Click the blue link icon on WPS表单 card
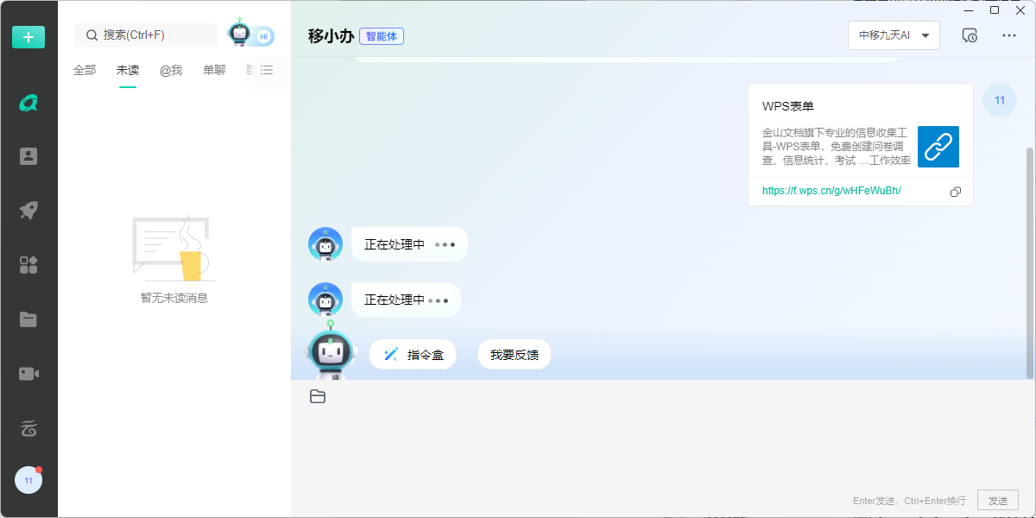The height and width of the screenshot is (518, 1036). (938, 146)
